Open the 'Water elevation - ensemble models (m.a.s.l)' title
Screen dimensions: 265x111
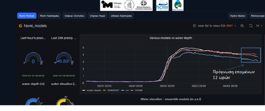tap(171, 99)
